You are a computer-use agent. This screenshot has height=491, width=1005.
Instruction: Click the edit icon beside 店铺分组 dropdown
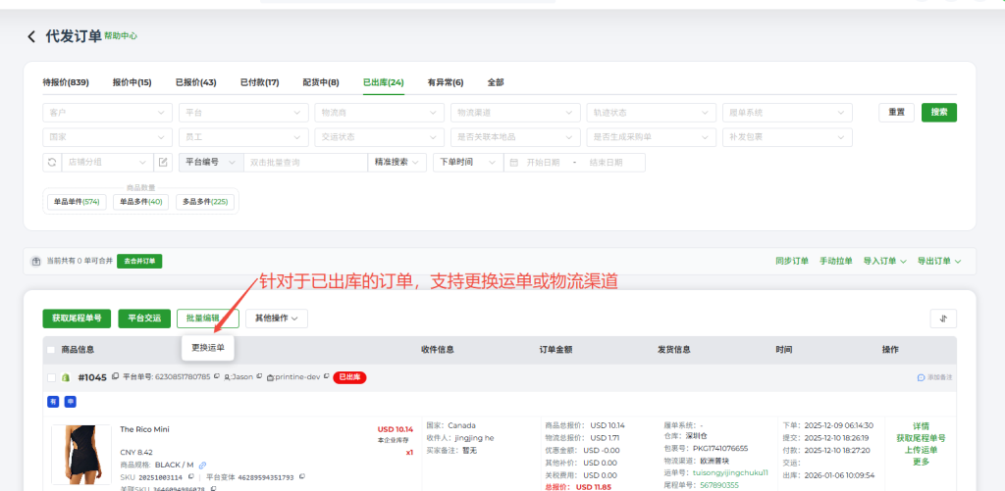click(x=163, y=163)
